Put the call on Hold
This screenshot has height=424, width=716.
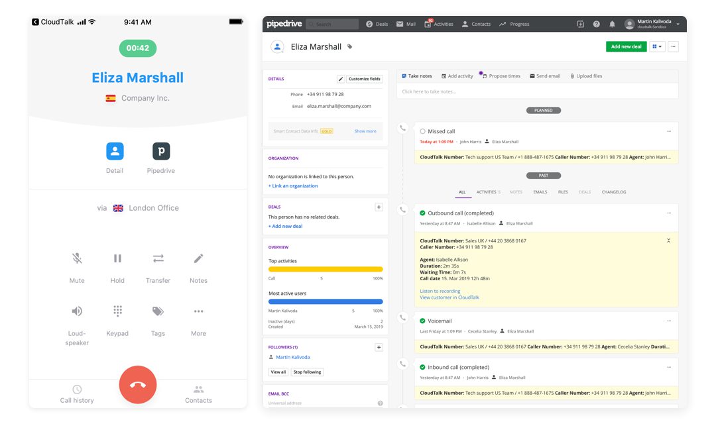[x=117, y=259]
